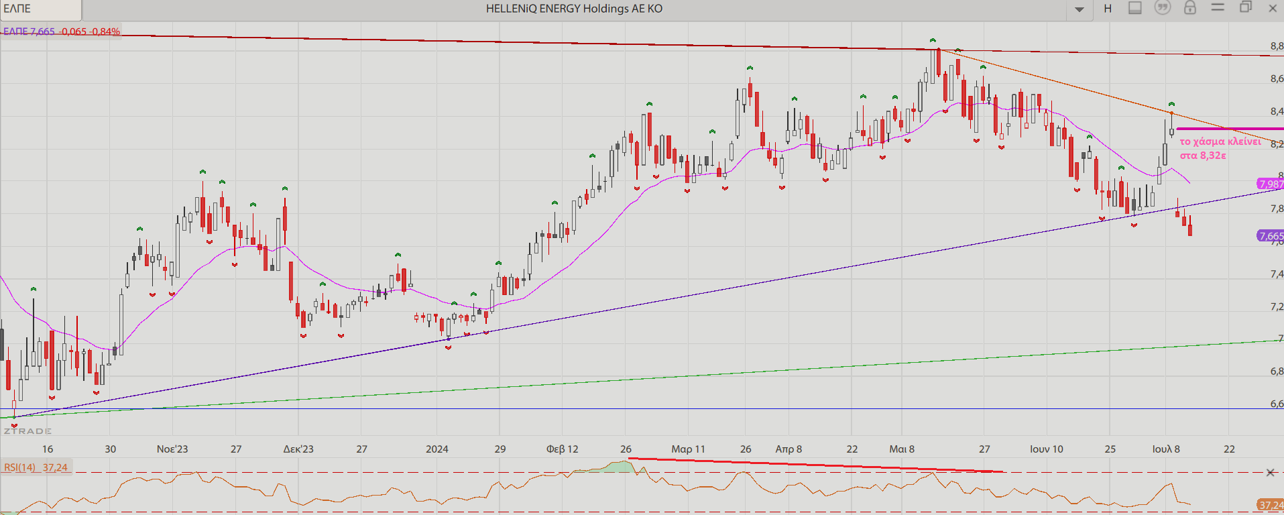Image resolution: width=1284 pixels, height=515 pixels.
Task: Click the Ιουν 10 date axis label
Action: [1047, 449]
